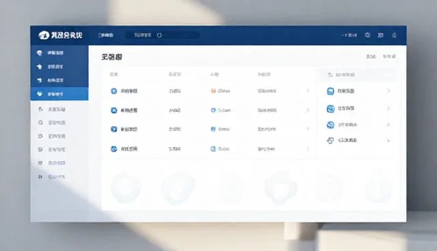Click the icon of the eighth sidebar item

[40, 149]
